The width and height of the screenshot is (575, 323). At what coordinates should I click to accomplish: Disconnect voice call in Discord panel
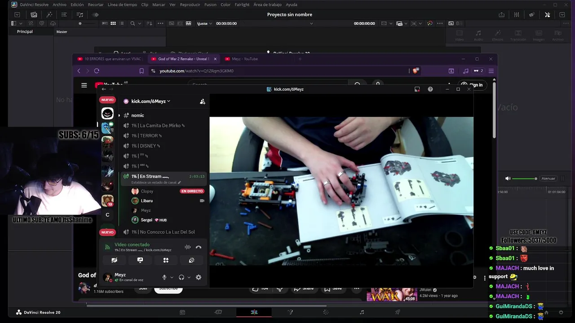click(x=199, y=247)
